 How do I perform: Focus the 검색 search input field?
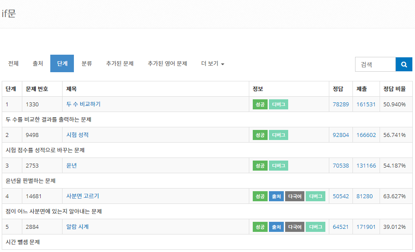(x=375, y=64)
